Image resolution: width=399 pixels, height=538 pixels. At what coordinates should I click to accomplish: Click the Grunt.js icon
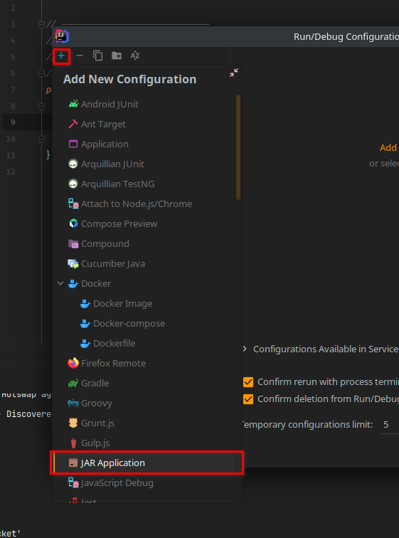[73, 423]
